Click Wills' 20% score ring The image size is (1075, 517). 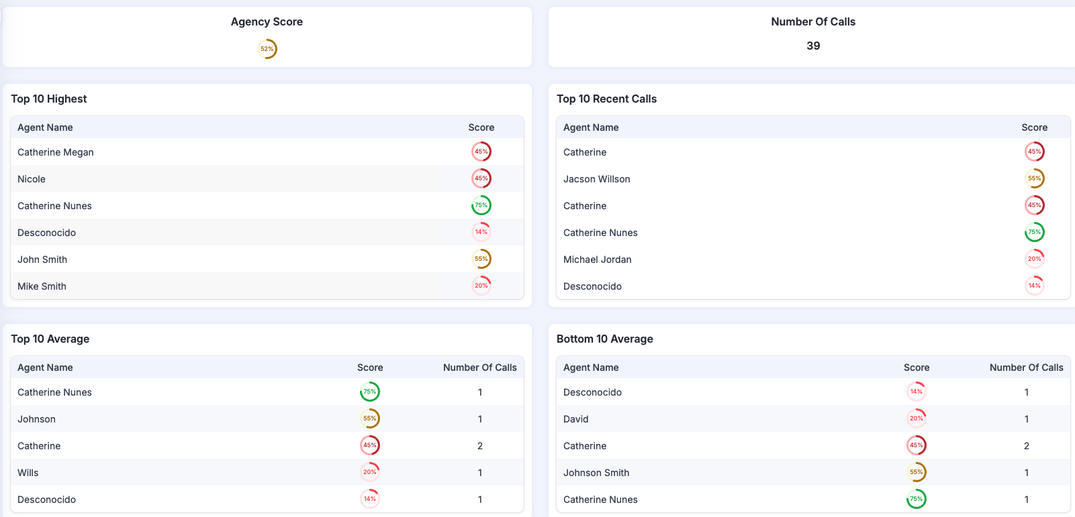(370, 472)
